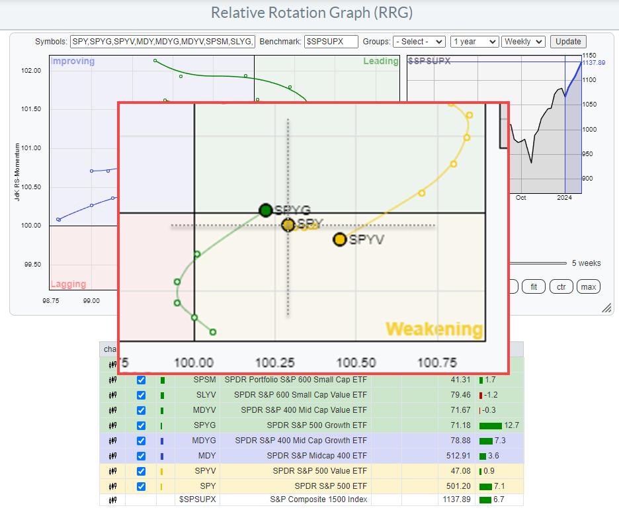The width and height of the screenshot is (619, 516).
Task: Open the candlestick chart icon for SPSM
Action: point(112,380)
